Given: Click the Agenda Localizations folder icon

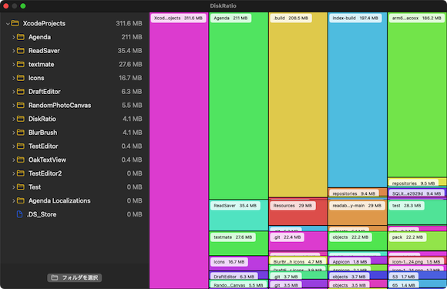Looking at the screenshot, I should 21,201.
